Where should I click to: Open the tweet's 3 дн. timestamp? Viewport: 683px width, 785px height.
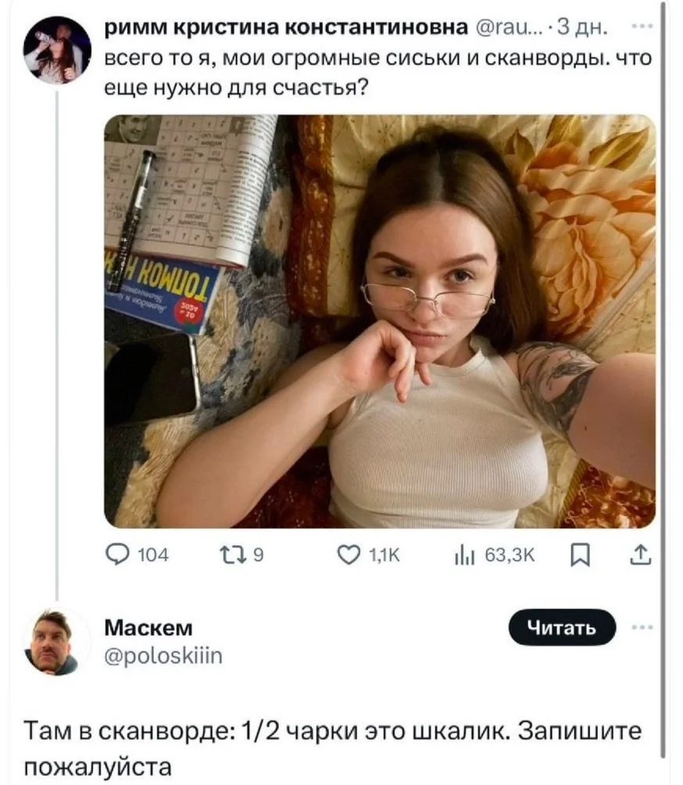583,28
